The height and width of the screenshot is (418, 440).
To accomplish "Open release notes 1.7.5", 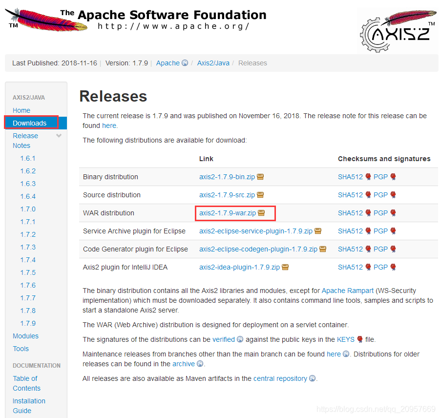I will 28,272.
